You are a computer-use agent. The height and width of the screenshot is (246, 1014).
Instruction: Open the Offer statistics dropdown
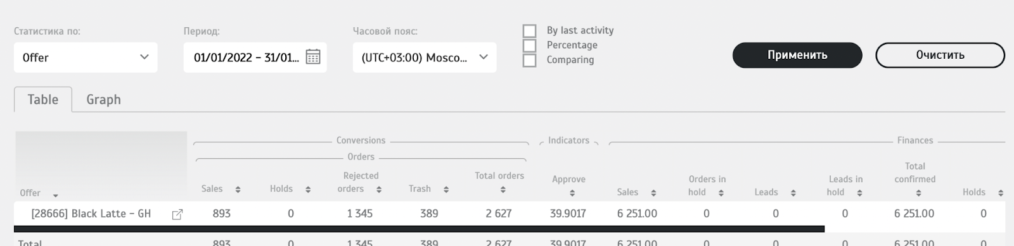(x=86, y=58)
